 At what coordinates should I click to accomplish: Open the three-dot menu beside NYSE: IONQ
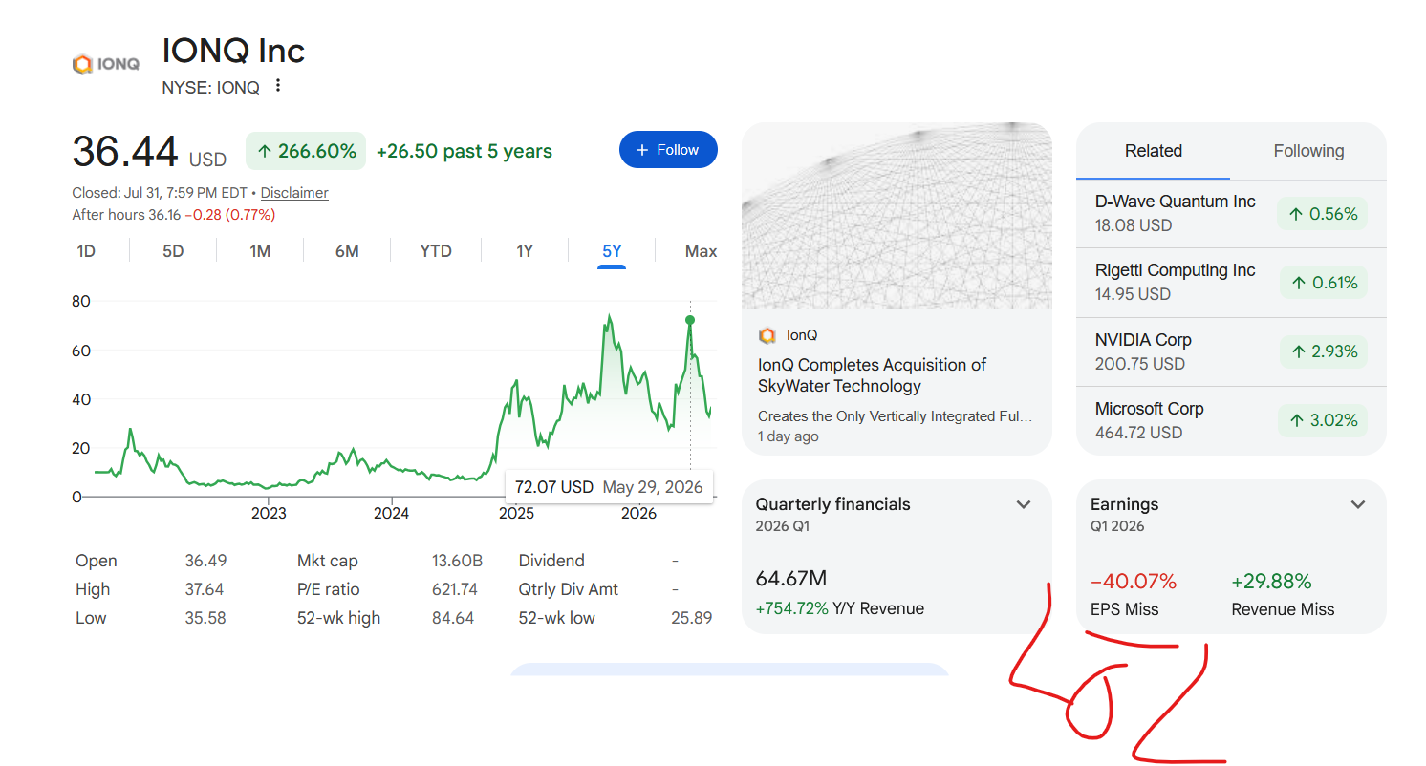pos(278,86)
